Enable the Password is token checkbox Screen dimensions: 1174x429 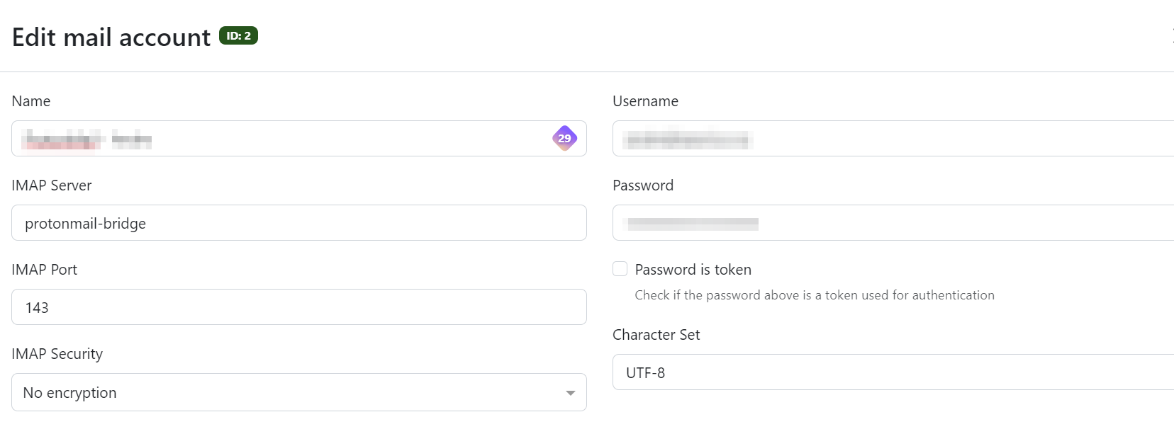tap(620, 269)
